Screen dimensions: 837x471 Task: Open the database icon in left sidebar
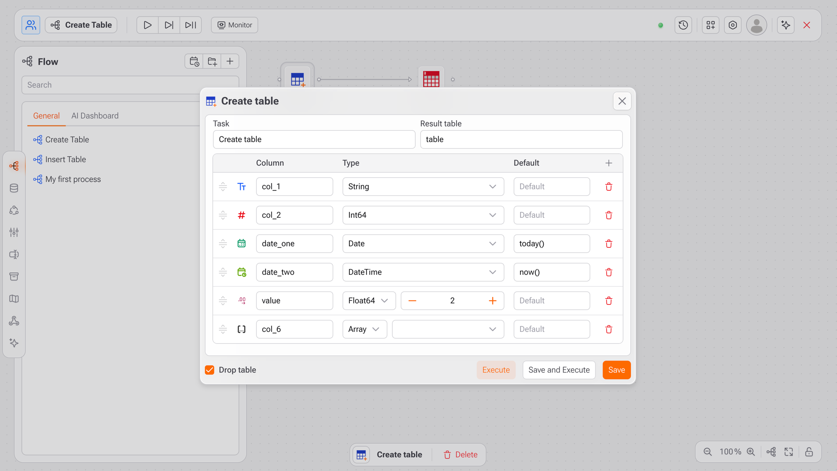14,188
